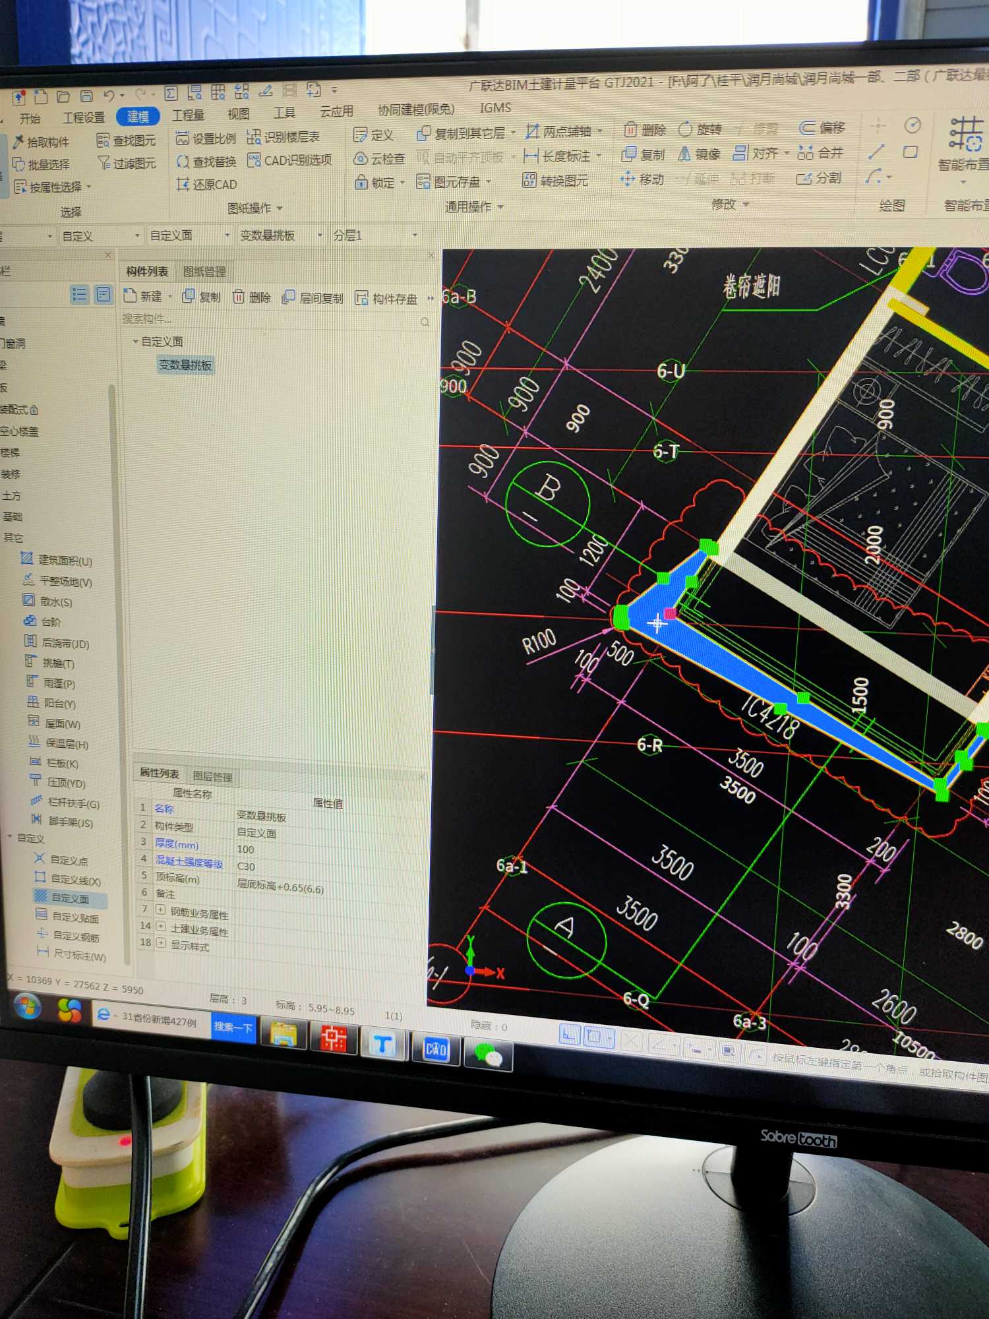Run 云检查 cloud check
The height and width of the screenshot is (1319, 989).
379,159
